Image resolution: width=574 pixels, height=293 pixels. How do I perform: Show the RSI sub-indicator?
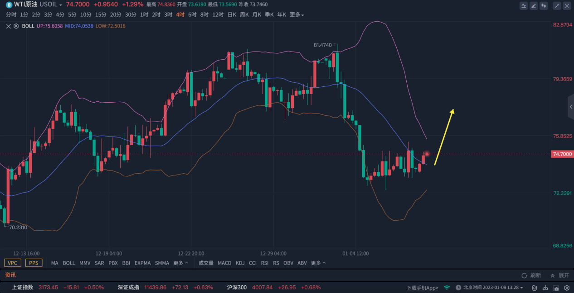click(x=265, y=263)
